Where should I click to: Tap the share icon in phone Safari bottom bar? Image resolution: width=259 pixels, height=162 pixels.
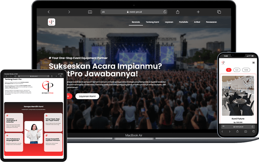pos(237,132)
